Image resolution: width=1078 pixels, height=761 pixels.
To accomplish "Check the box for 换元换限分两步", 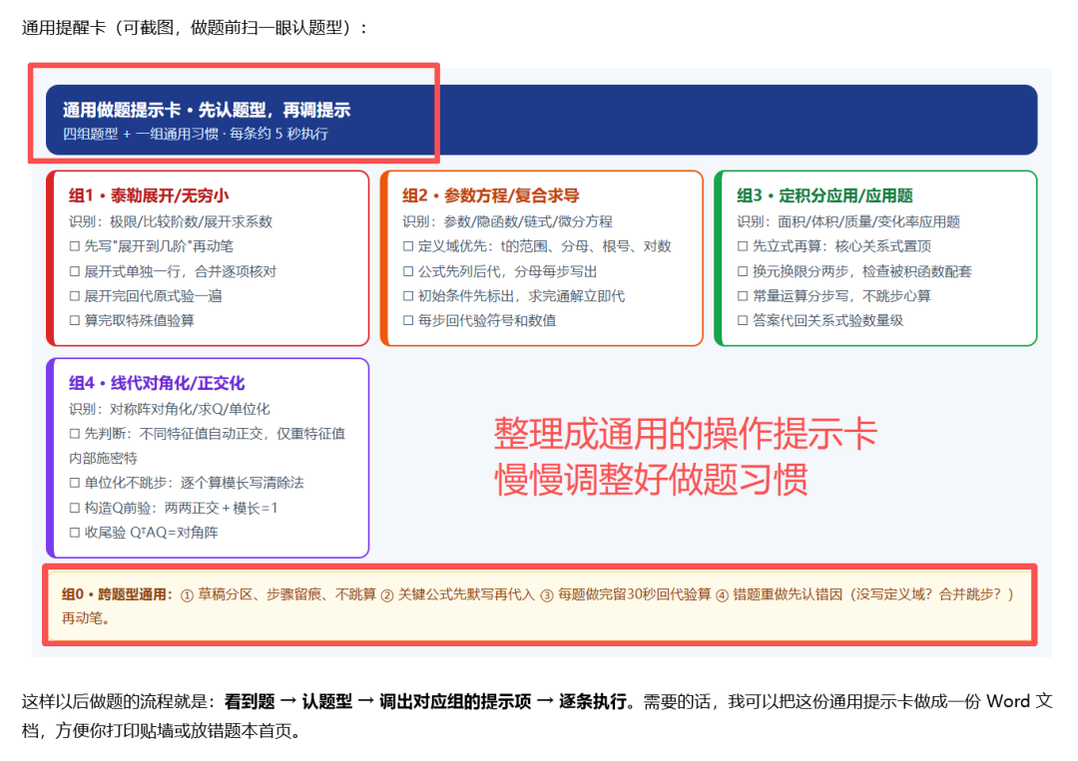I will (x=743, y=271).
